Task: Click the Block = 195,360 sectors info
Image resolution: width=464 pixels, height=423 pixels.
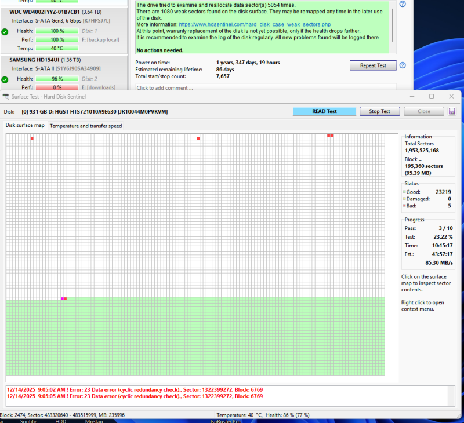Action: 423,166
